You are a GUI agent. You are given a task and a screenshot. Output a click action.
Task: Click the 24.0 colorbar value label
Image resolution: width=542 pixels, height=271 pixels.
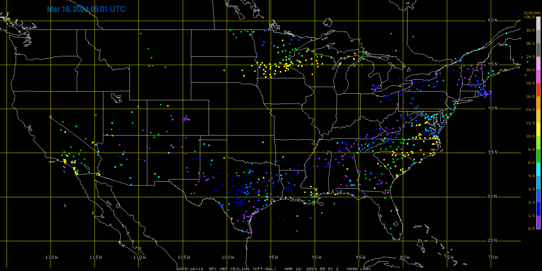(x=531, y=57)
